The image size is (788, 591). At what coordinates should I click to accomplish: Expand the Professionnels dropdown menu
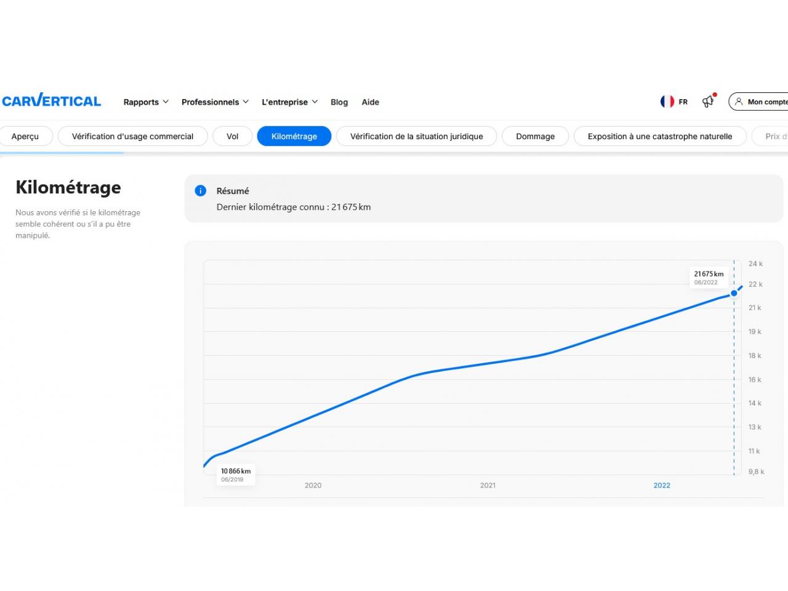point(215,102)
